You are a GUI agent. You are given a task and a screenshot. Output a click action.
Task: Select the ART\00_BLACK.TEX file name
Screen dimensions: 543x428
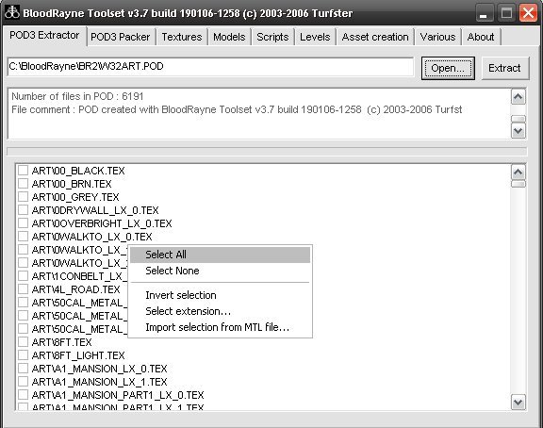78,171
